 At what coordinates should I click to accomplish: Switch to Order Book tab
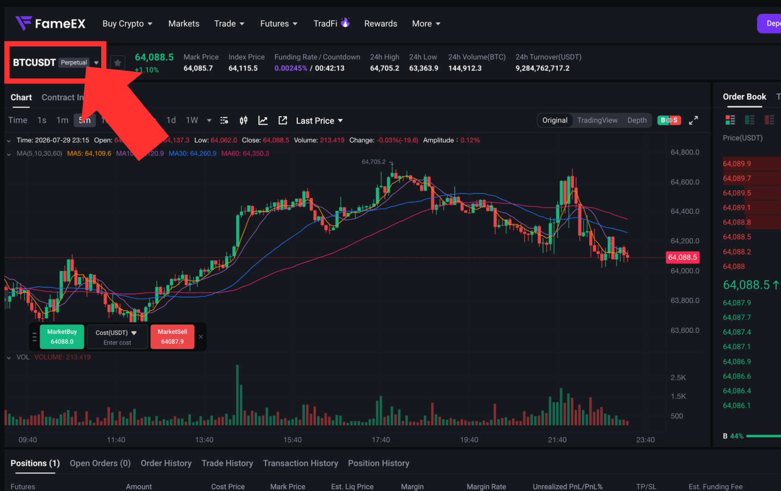(744, 97)
